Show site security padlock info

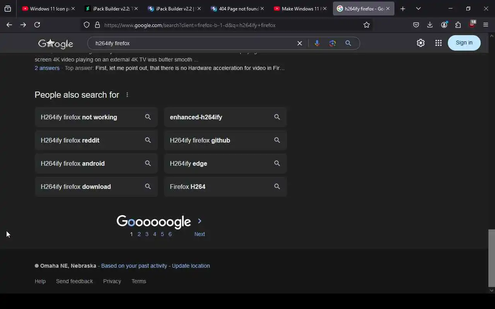click(97, 25)
